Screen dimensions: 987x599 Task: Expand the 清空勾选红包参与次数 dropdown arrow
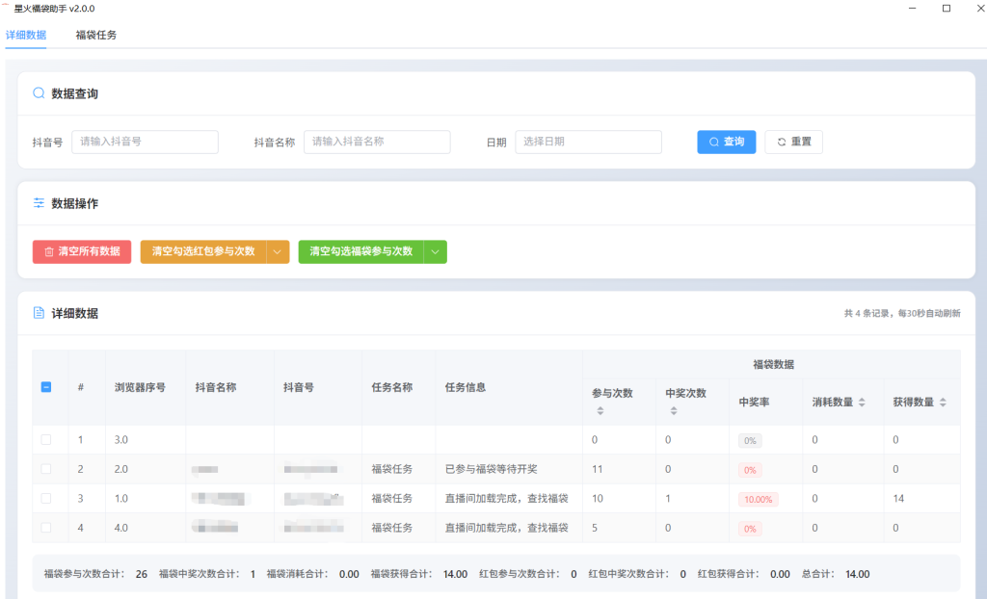(278, 251)
